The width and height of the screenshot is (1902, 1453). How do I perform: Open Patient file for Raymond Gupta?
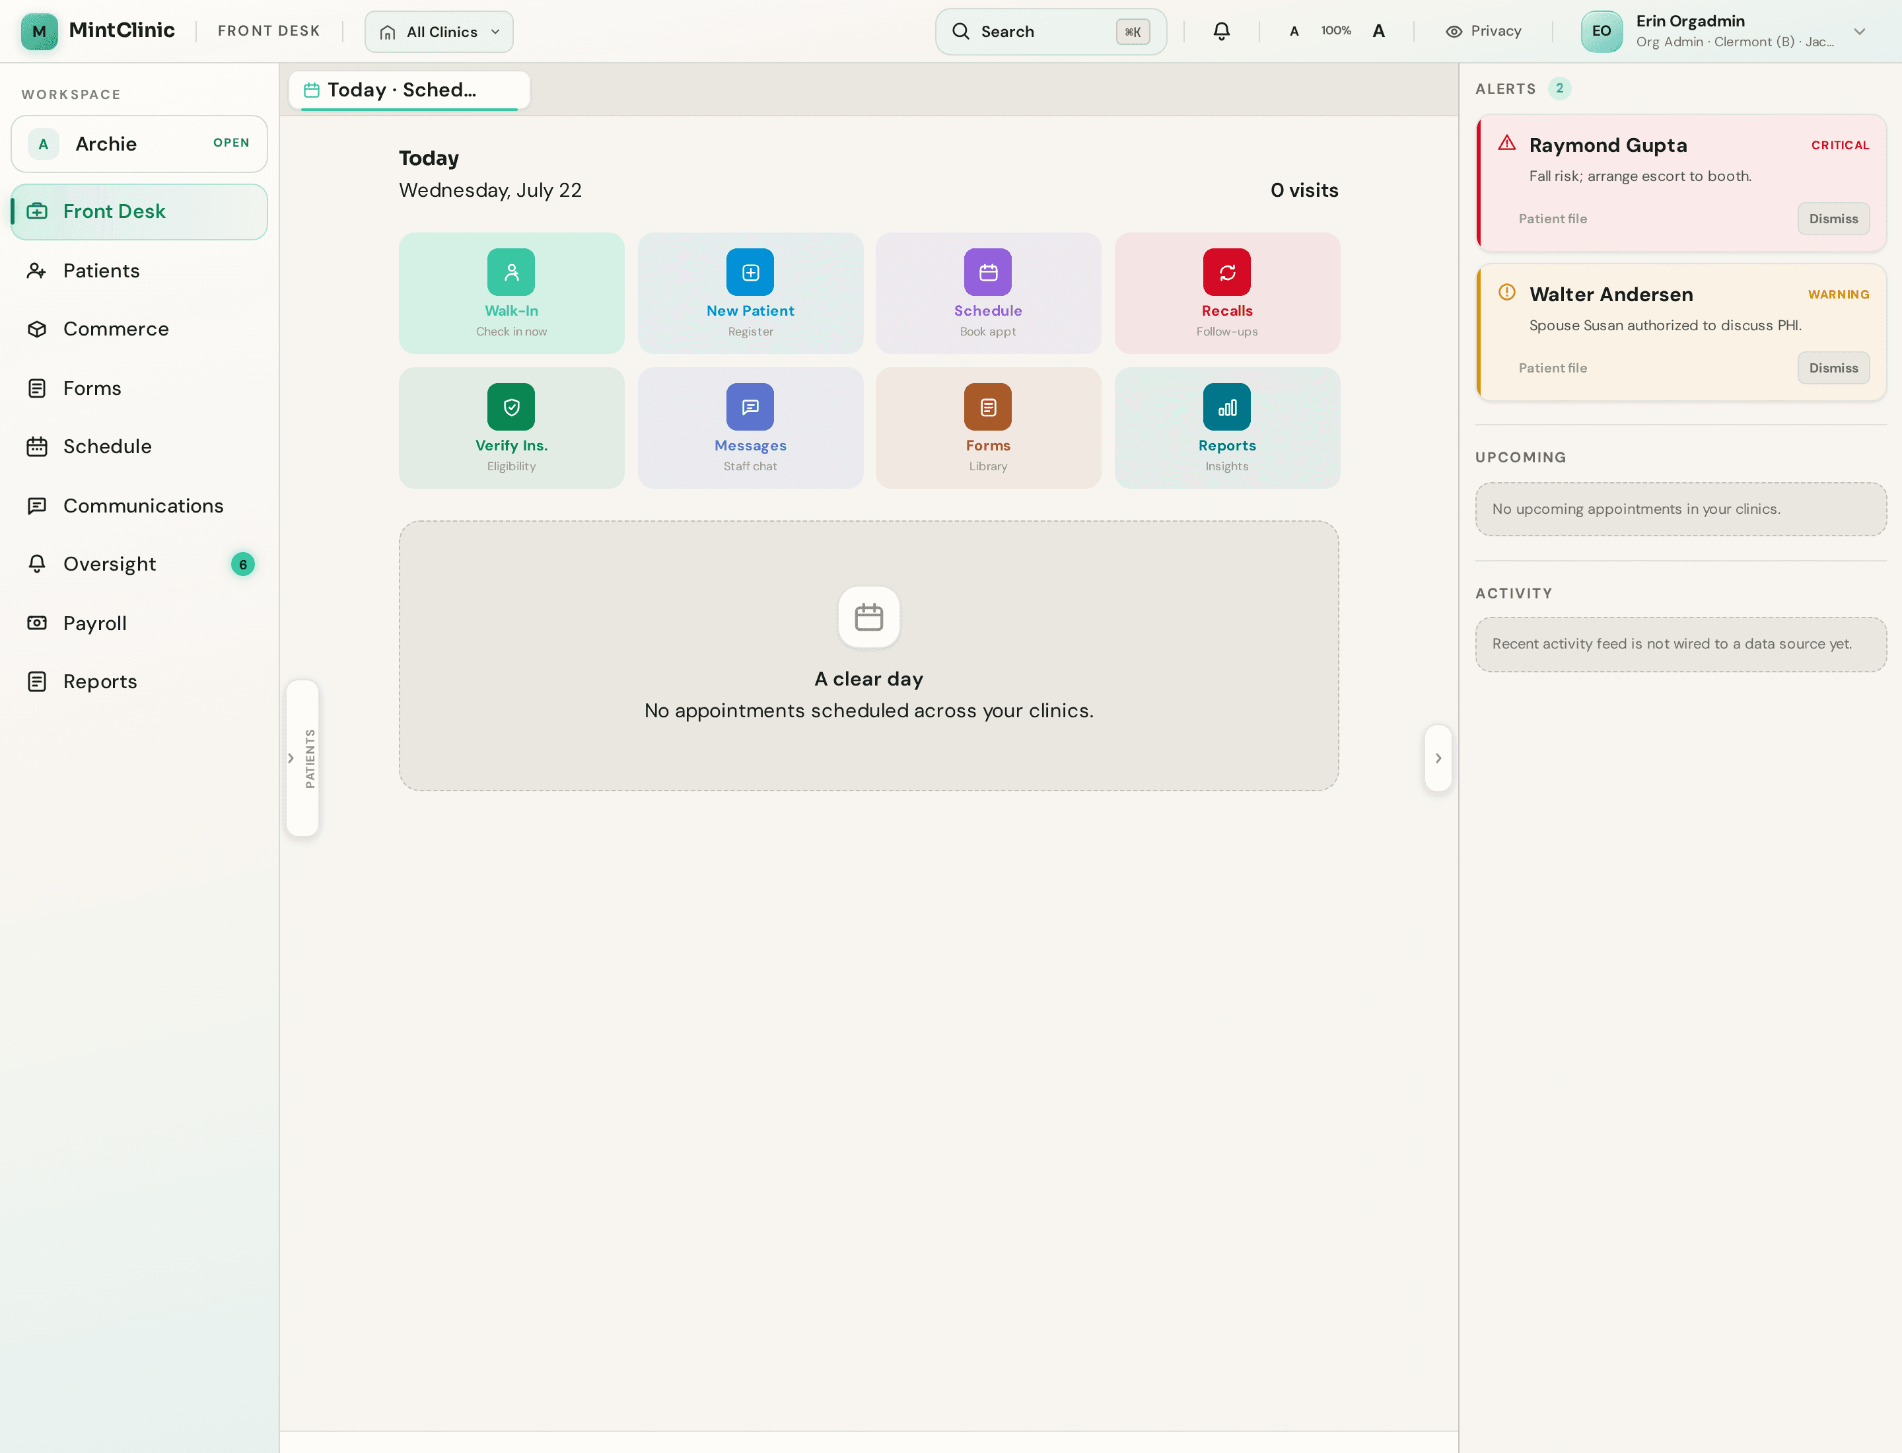click(x=1553, y=219)
